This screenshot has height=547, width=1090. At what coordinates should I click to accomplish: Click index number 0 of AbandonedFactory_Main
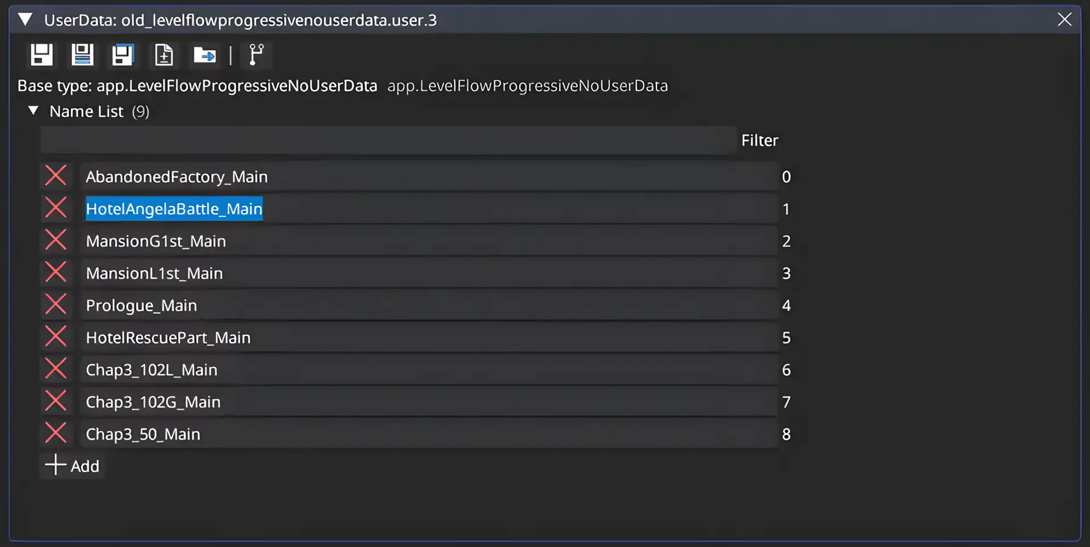coord(786,176)
